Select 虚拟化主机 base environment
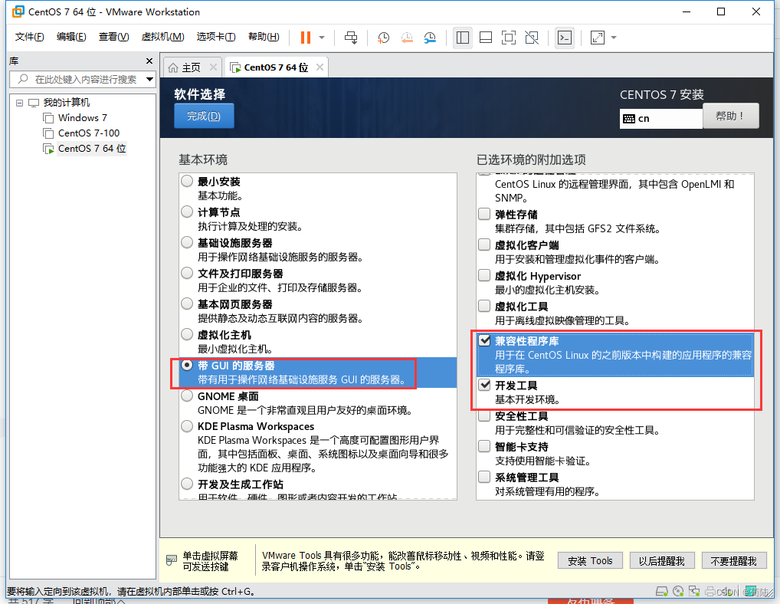The height and width of the screenshot is (604, 780). tap(187, 334)
